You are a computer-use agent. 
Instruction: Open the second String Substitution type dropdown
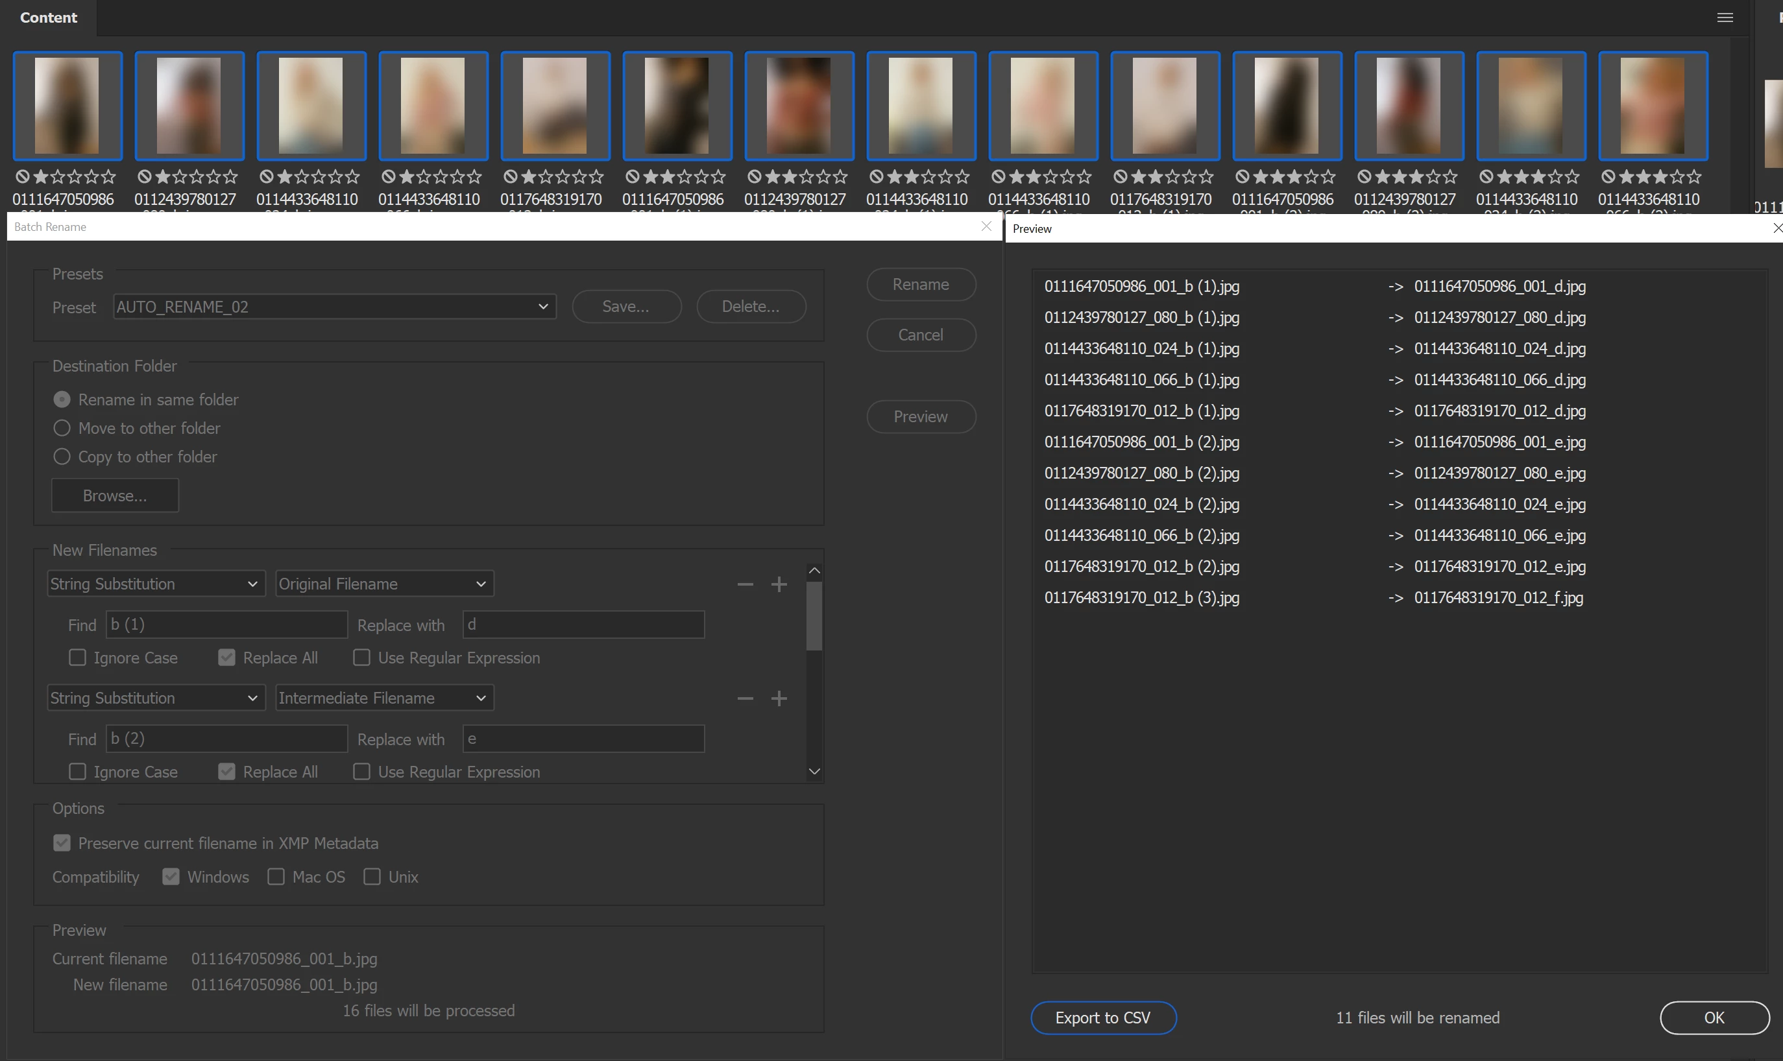click(x=155, y=698)
